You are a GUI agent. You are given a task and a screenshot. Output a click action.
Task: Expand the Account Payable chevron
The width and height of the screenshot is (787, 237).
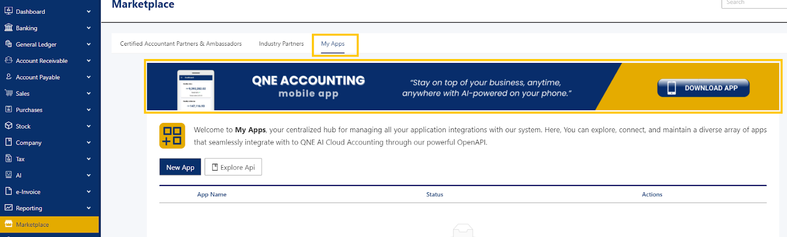pos(89,77)
